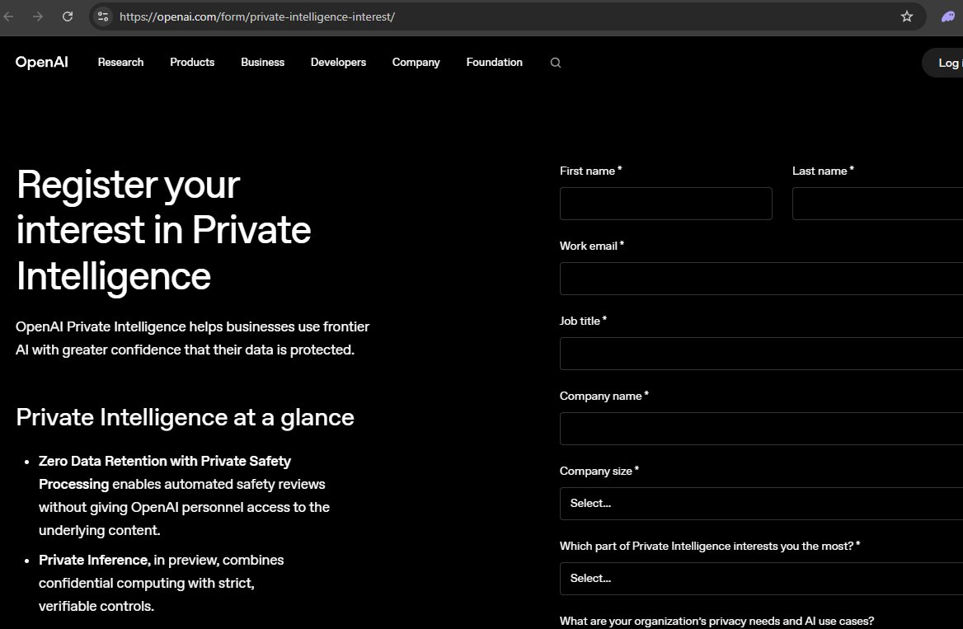The image size is (963, 629).
Task: Open the Developers menu
Action: (x=338, y=62)
